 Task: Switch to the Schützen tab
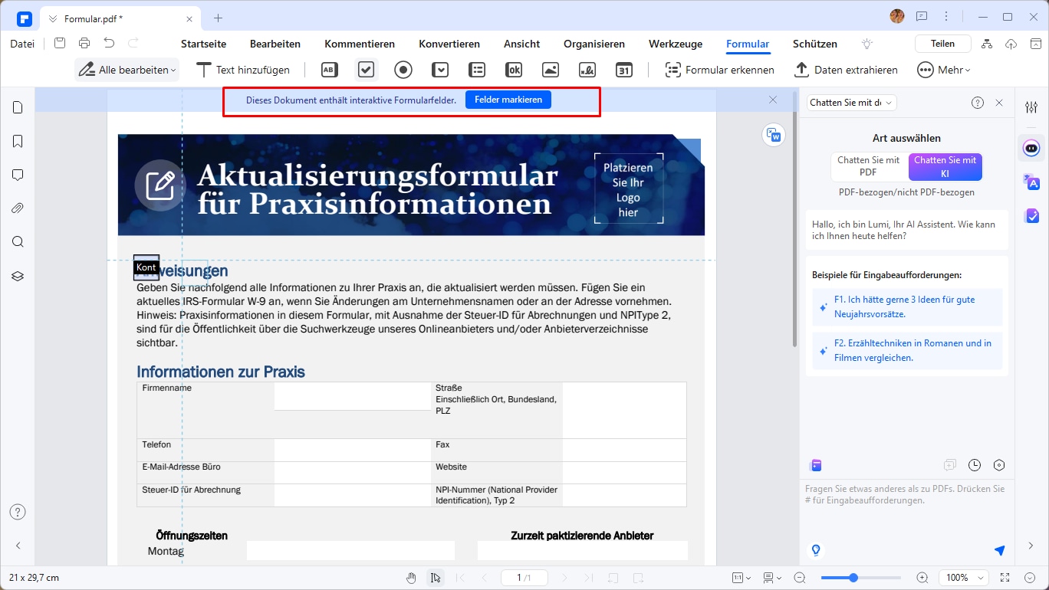point(815,44)
